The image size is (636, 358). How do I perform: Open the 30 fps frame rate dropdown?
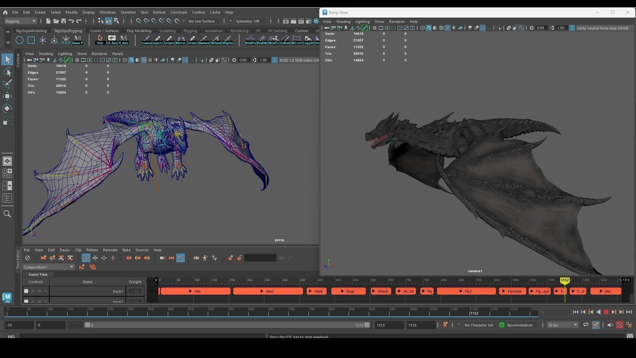tap(562, 325)
